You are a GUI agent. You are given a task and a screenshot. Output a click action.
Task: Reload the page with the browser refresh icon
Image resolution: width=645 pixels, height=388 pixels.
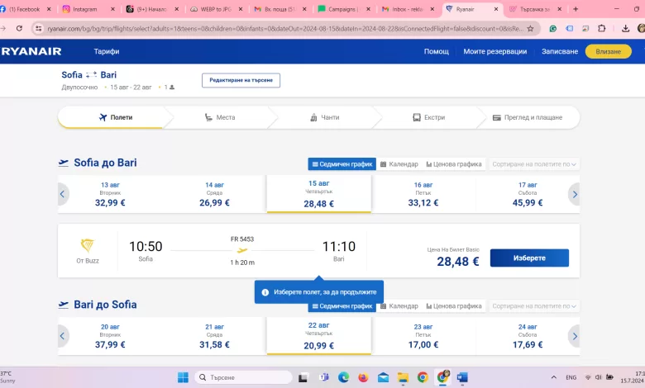pos(19,28)
